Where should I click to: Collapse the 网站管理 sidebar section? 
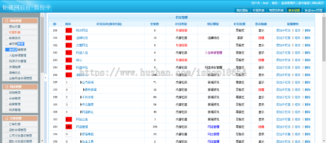(x=7, y=21)
